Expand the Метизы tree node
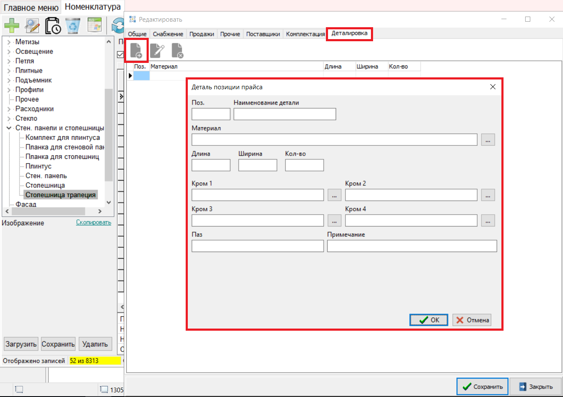The width and height of the screenshot is (563, 397). [x=9, y=42]
